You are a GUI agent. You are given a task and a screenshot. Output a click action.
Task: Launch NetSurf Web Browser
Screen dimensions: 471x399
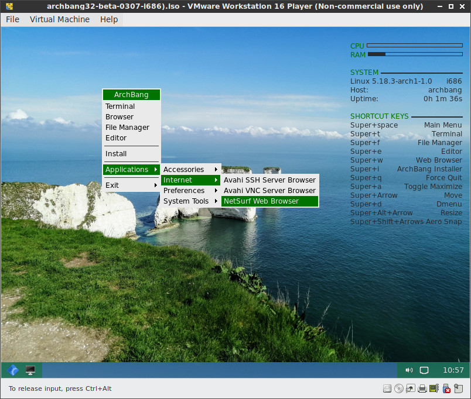[x=269, y=201]
